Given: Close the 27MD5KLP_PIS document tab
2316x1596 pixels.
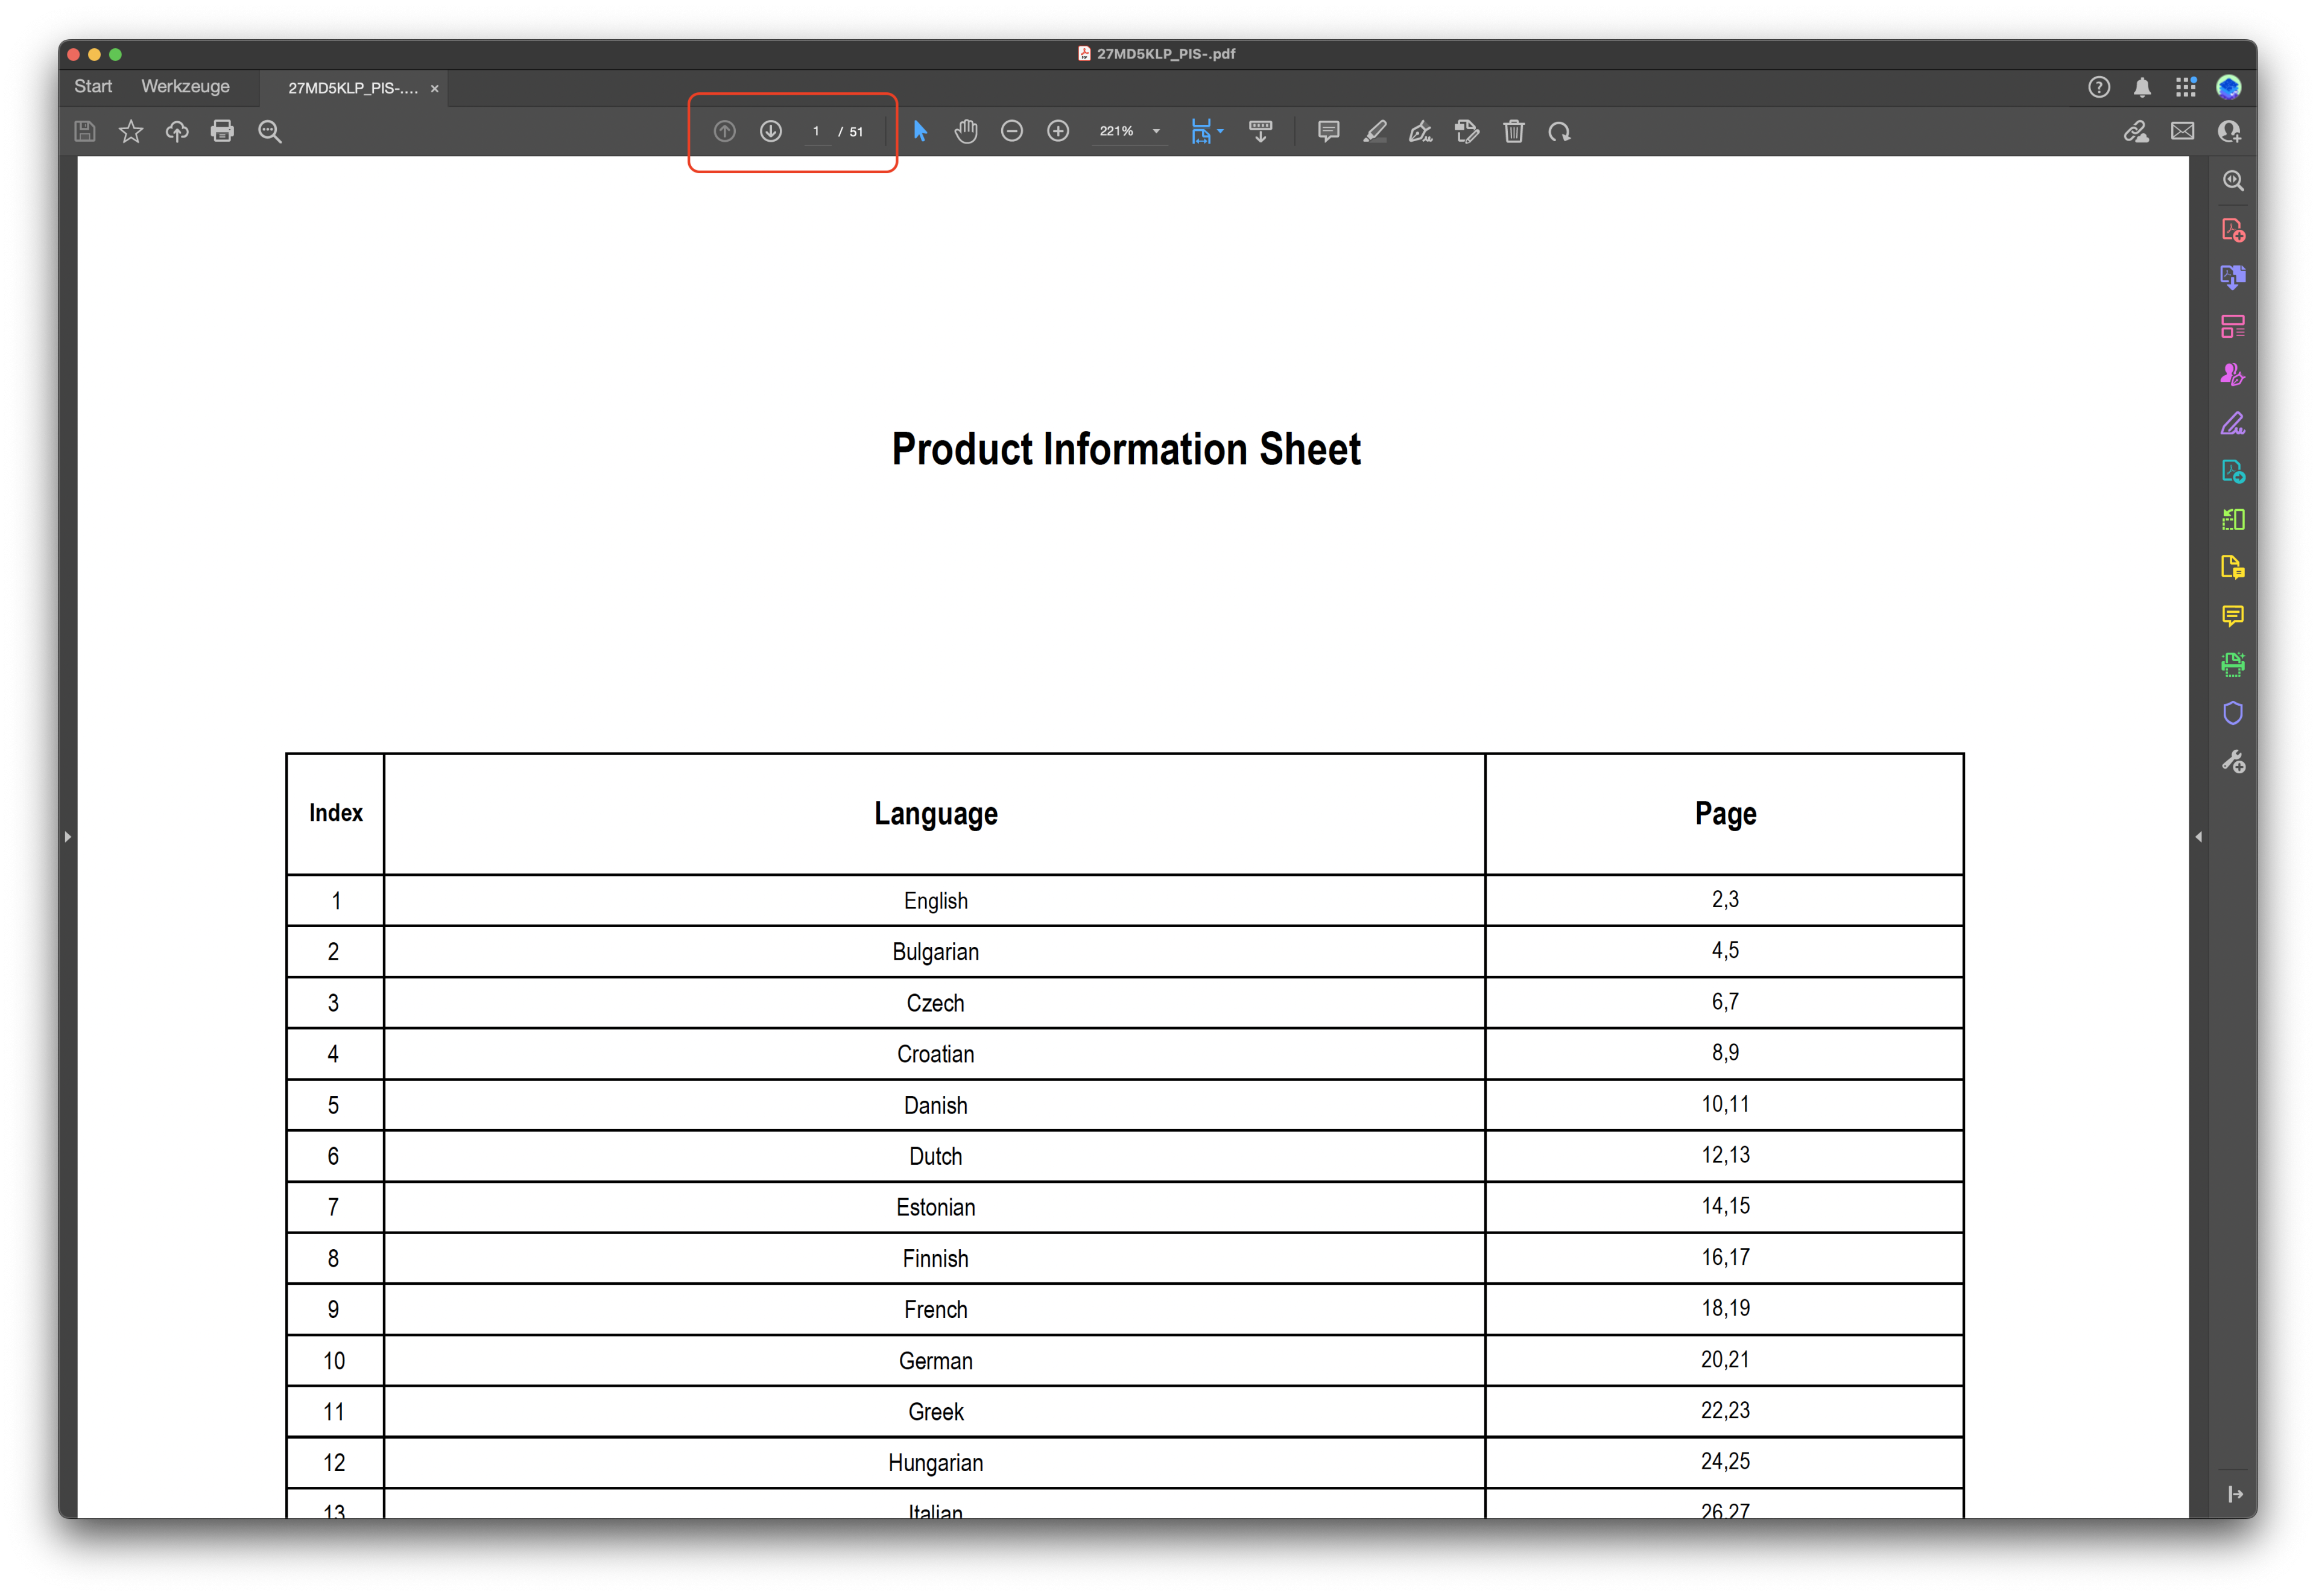Looking at the screenshot, I should (434, 89).
